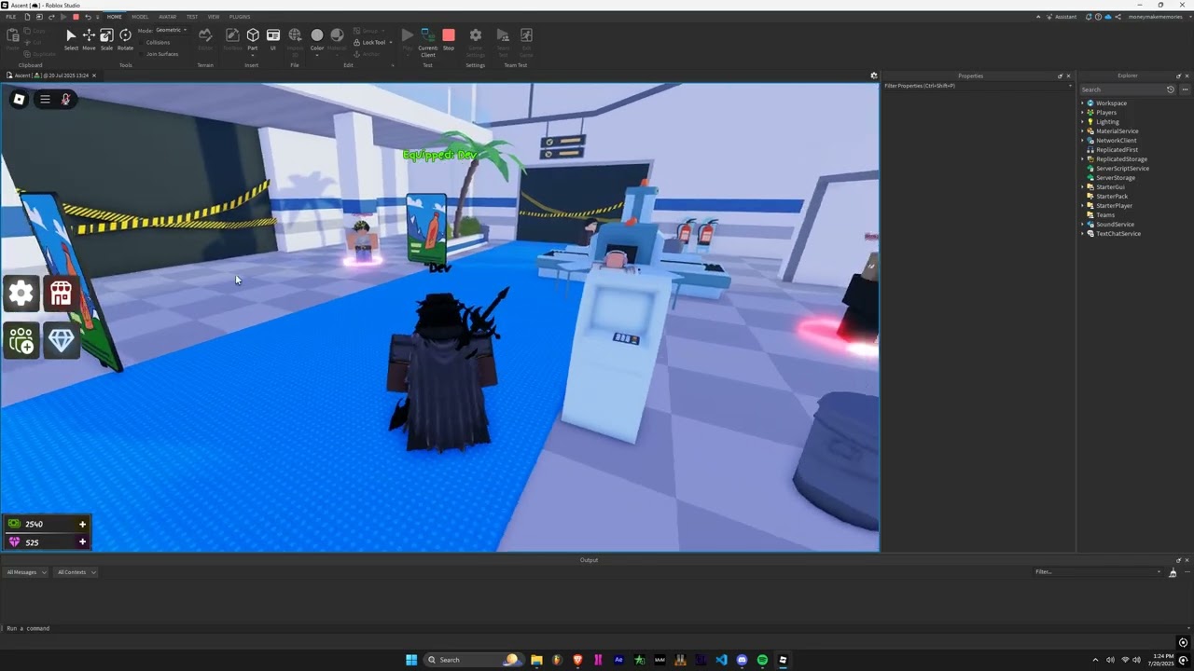Activate the Rotate tool
The width and height of the screenshot is (1194, 671).
(125, 39)
